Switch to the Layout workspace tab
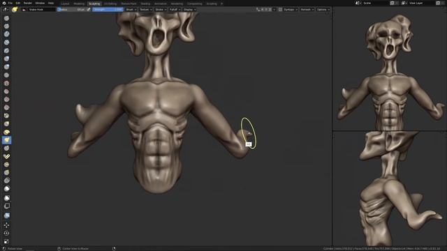 click(x=65, y=3)
